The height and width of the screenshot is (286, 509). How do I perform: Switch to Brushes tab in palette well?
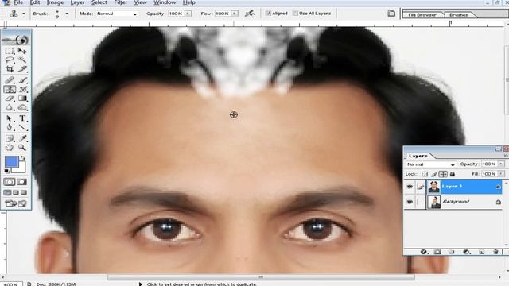459,14
